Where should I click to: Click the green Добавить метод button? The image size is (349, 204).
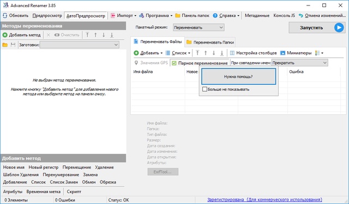pyautogui.click(x=22, y=35)
